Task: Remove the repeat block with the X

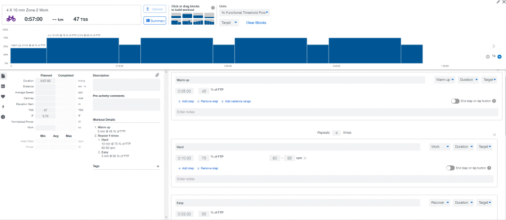Action: click(494, 134)
